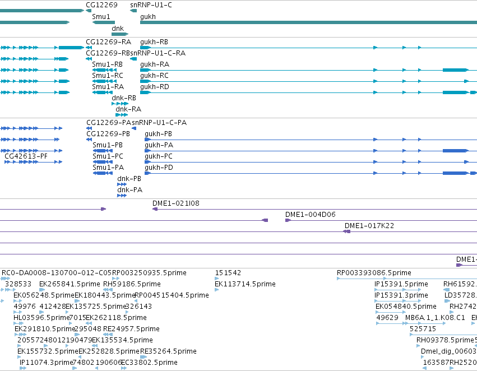Select the 525715 EST label
The image size is (477, 371).
pyautogui.click(x=423, y=330)
